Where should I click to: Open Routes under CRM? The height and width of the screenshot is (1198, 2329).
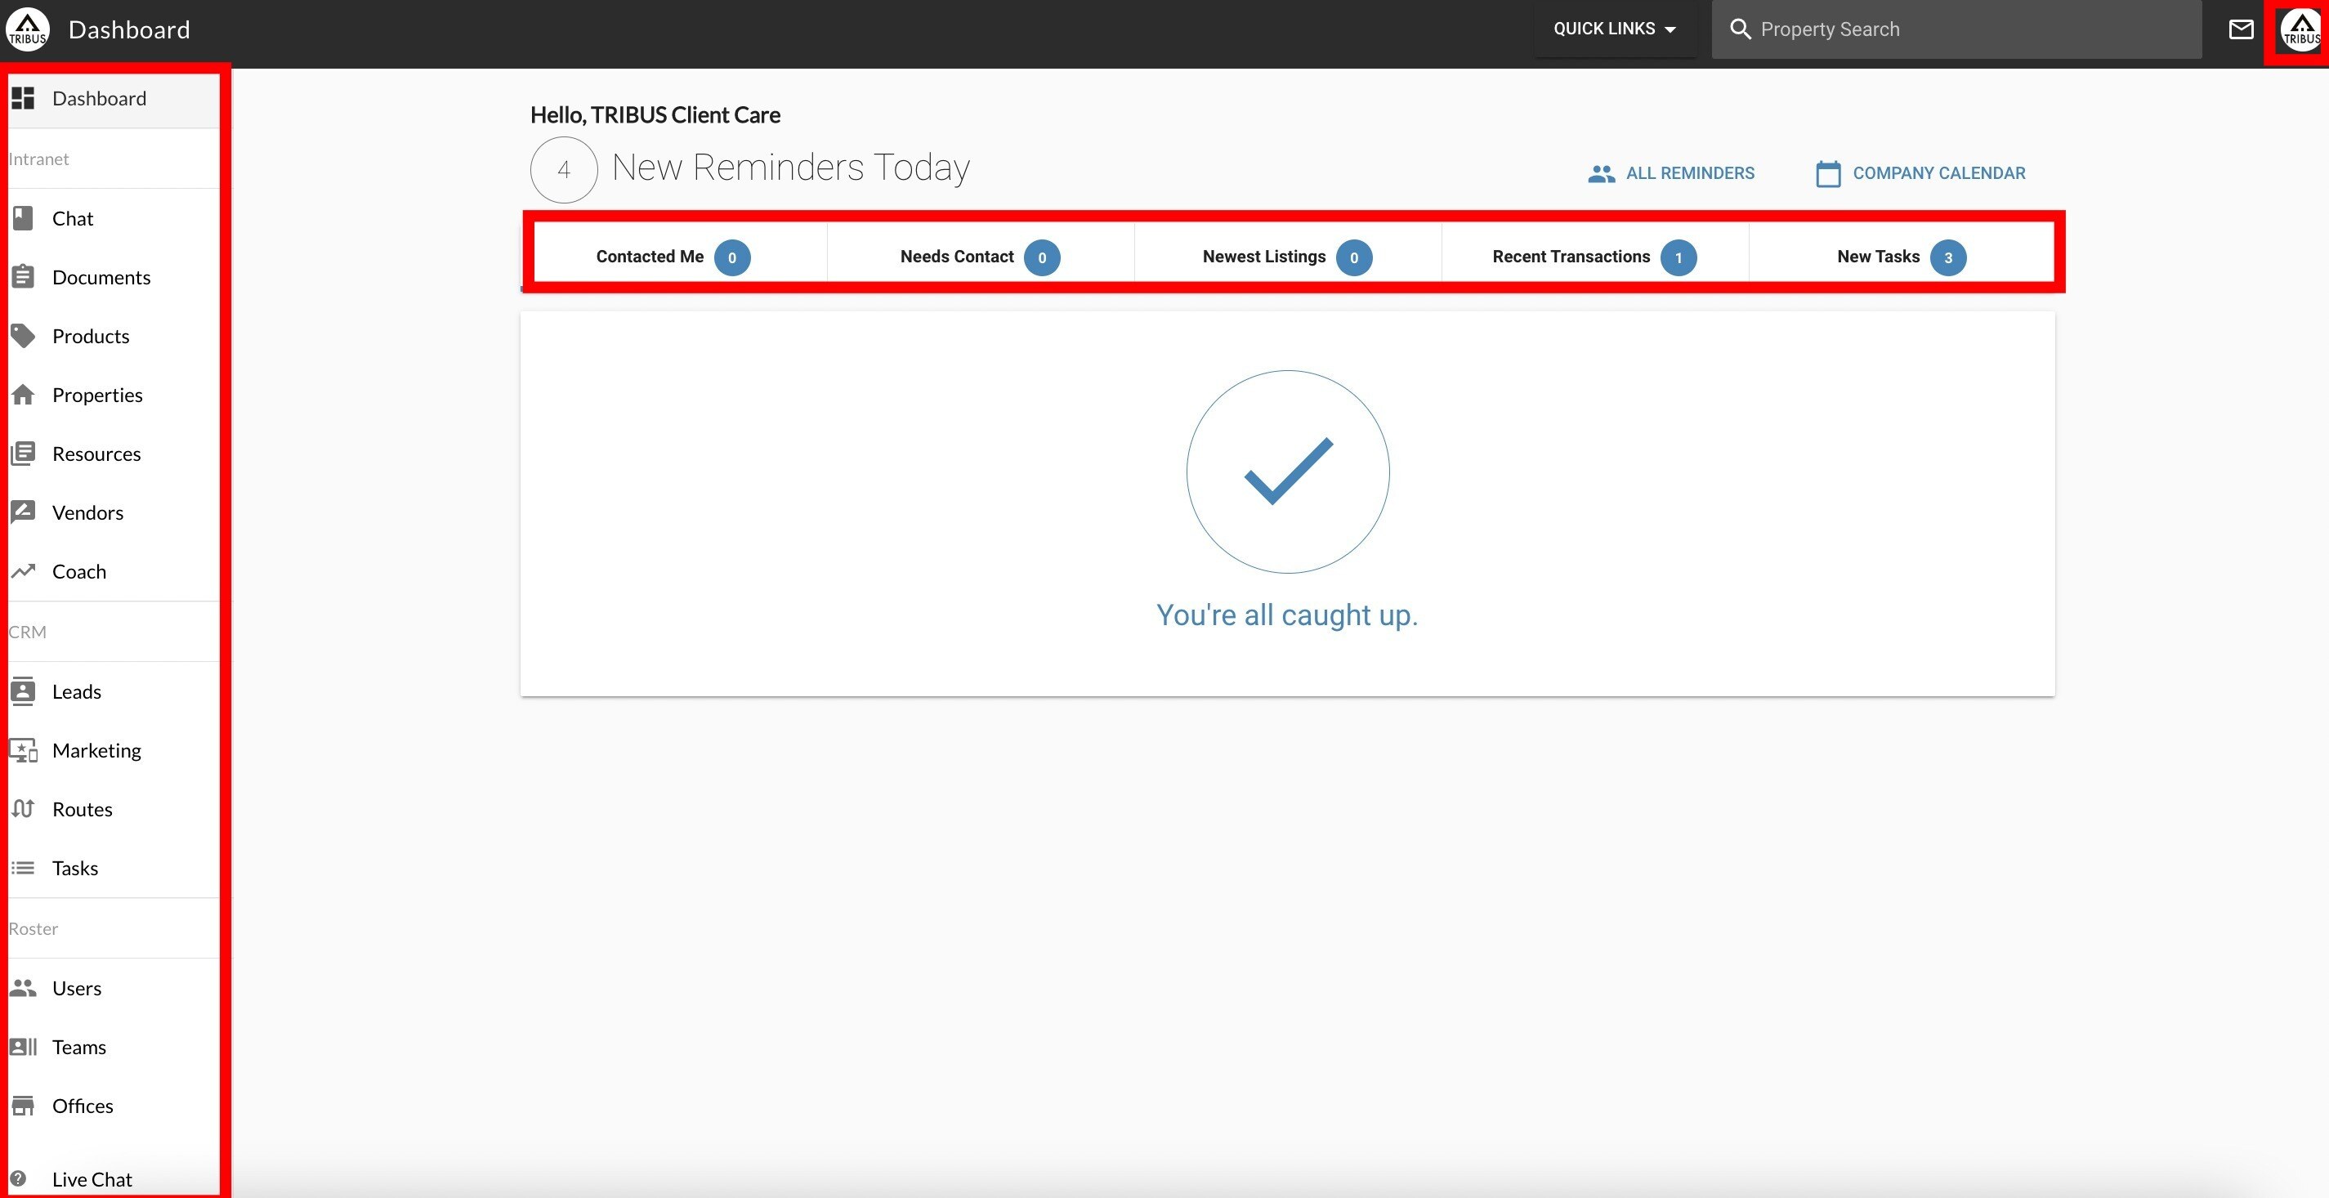[114, 809]
